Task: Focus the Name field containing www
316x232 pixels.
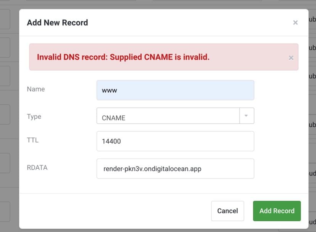Action: pyautogui.click(x=175, y=90)
